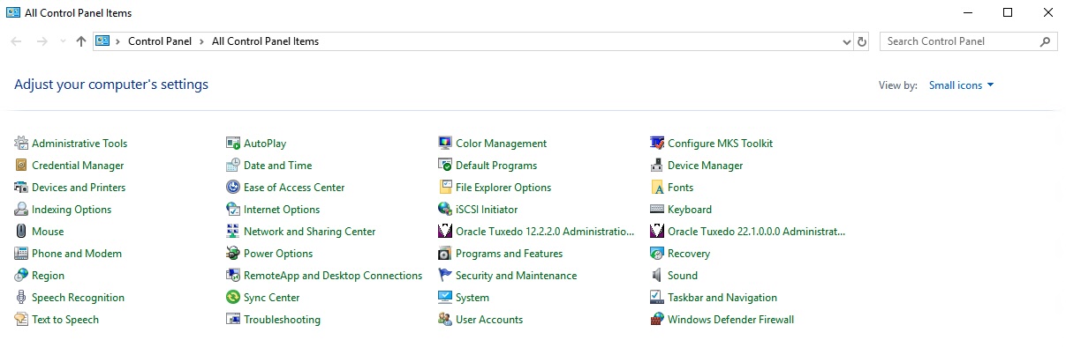Screen dimensions: 1066x347
Task: Click the Devices and Printers icon
Action: (x=21, y=188)
